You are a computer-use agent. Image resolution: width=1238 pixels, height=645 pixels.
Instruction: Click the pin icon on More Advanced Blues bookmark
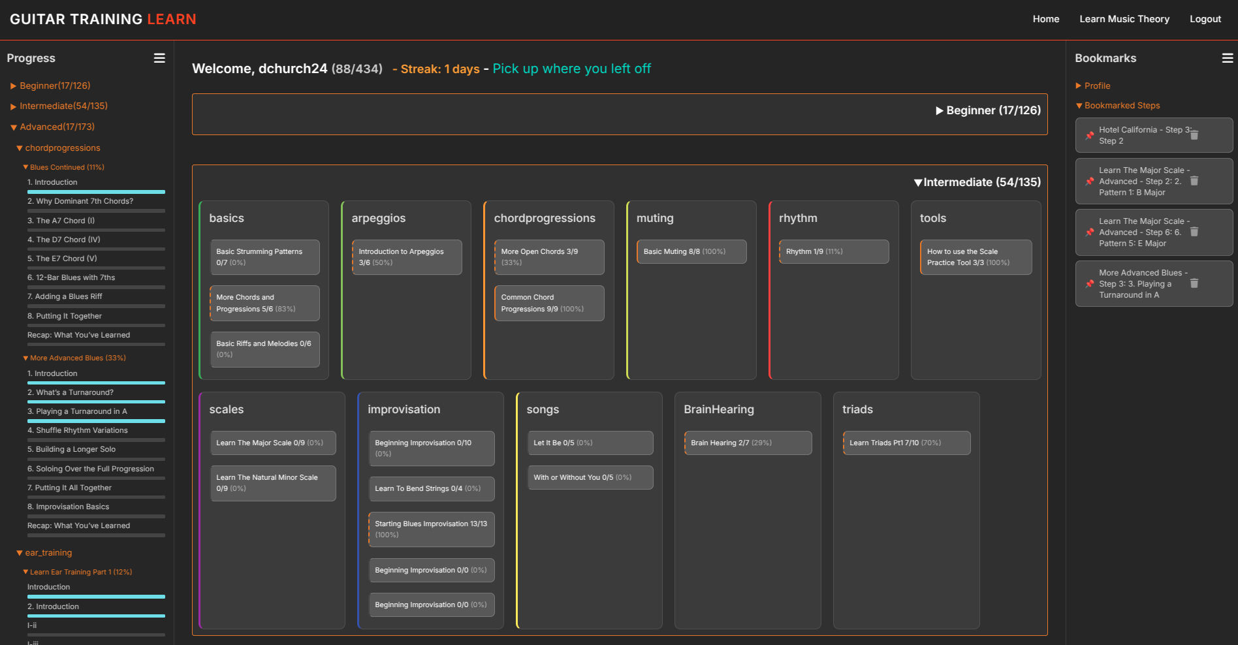click(x=1088, y=283)
